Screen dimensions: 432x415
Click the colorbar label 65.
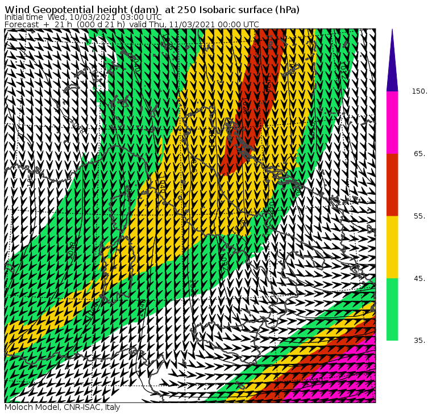click(x=419, y=153)
